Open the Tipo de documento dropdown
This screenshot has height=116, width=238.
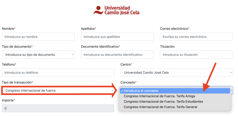pyautogui.click(x=38, y=55)
